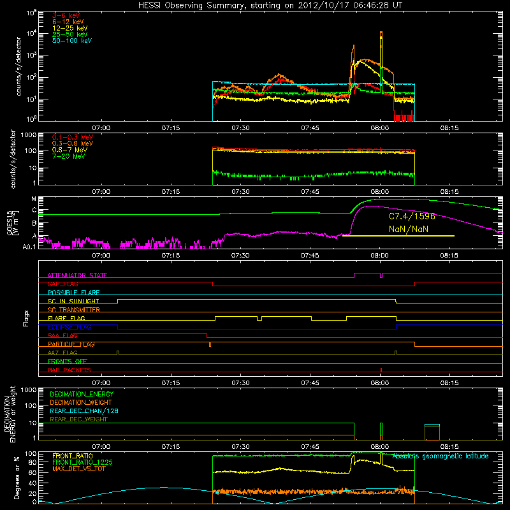The image size is (510, 510).
Task: Select the red 0.1-0.3 MeV legend label
Action: [73, 137]
